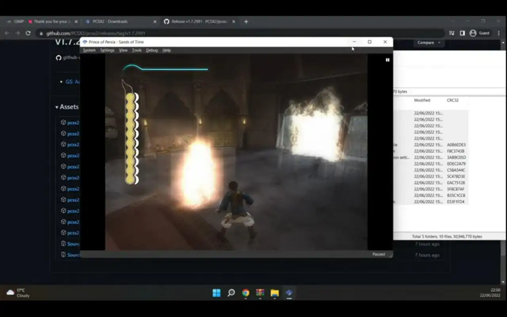Open the Tools menu in PCSX2
Image resolution: width=507 pixels, height=317 pixels.
tap(137, 50)
